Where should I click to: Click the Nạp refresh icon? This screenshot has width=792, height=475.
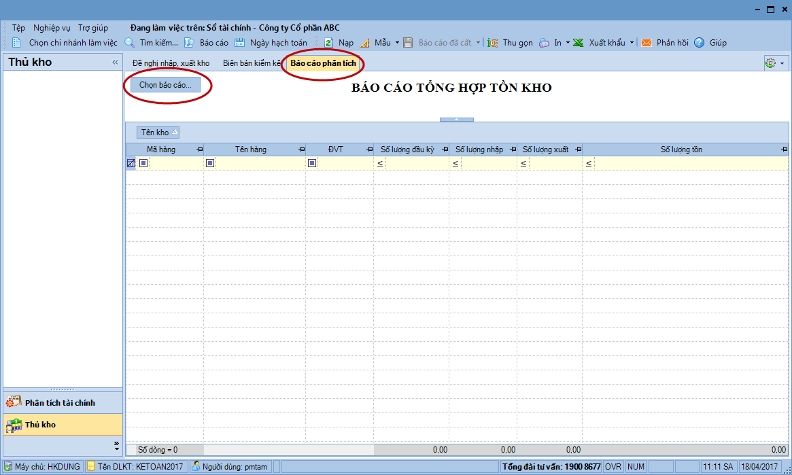pyautogui.click(x=328, y=43)
